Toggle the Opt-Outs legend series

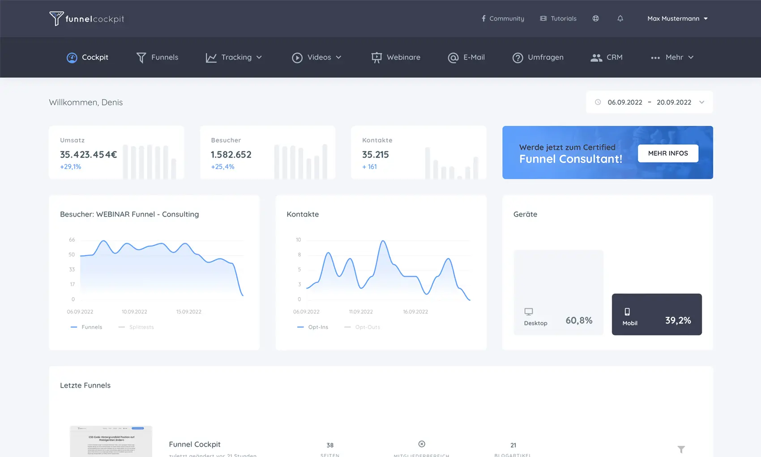pyautogui.click(x=363, y=327)
